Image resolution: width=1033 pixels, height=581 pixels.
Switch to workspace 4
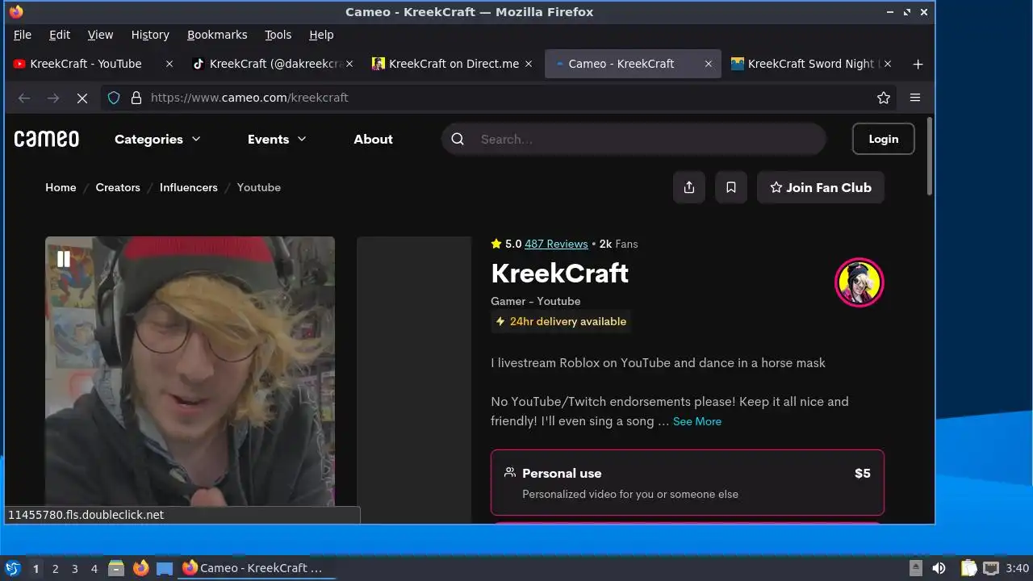pyautogui.click(x=94, y=568)
